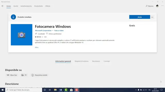This screenshot has height=92, width=165.
Task: Click the microphone tray icon
Action: pos(138,90)
